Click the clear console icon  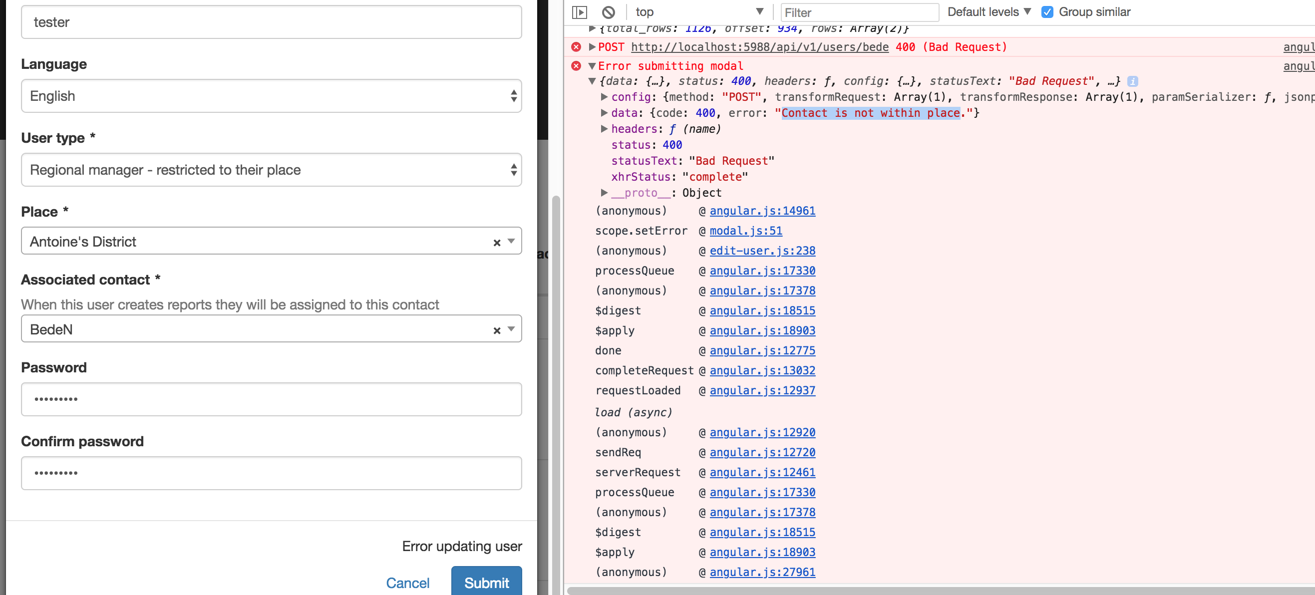pos(608,12)
